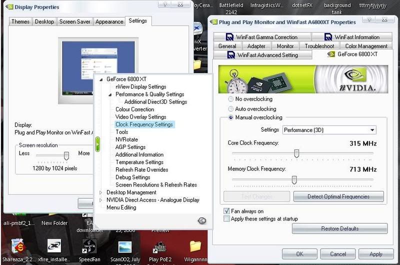
Task: Open the Color Management tab
Action: point(366,46)
